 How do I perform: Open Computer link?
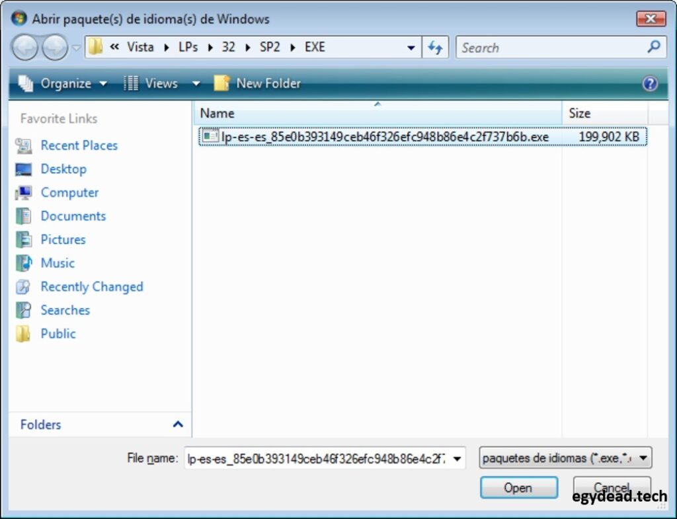click(69, 192)
